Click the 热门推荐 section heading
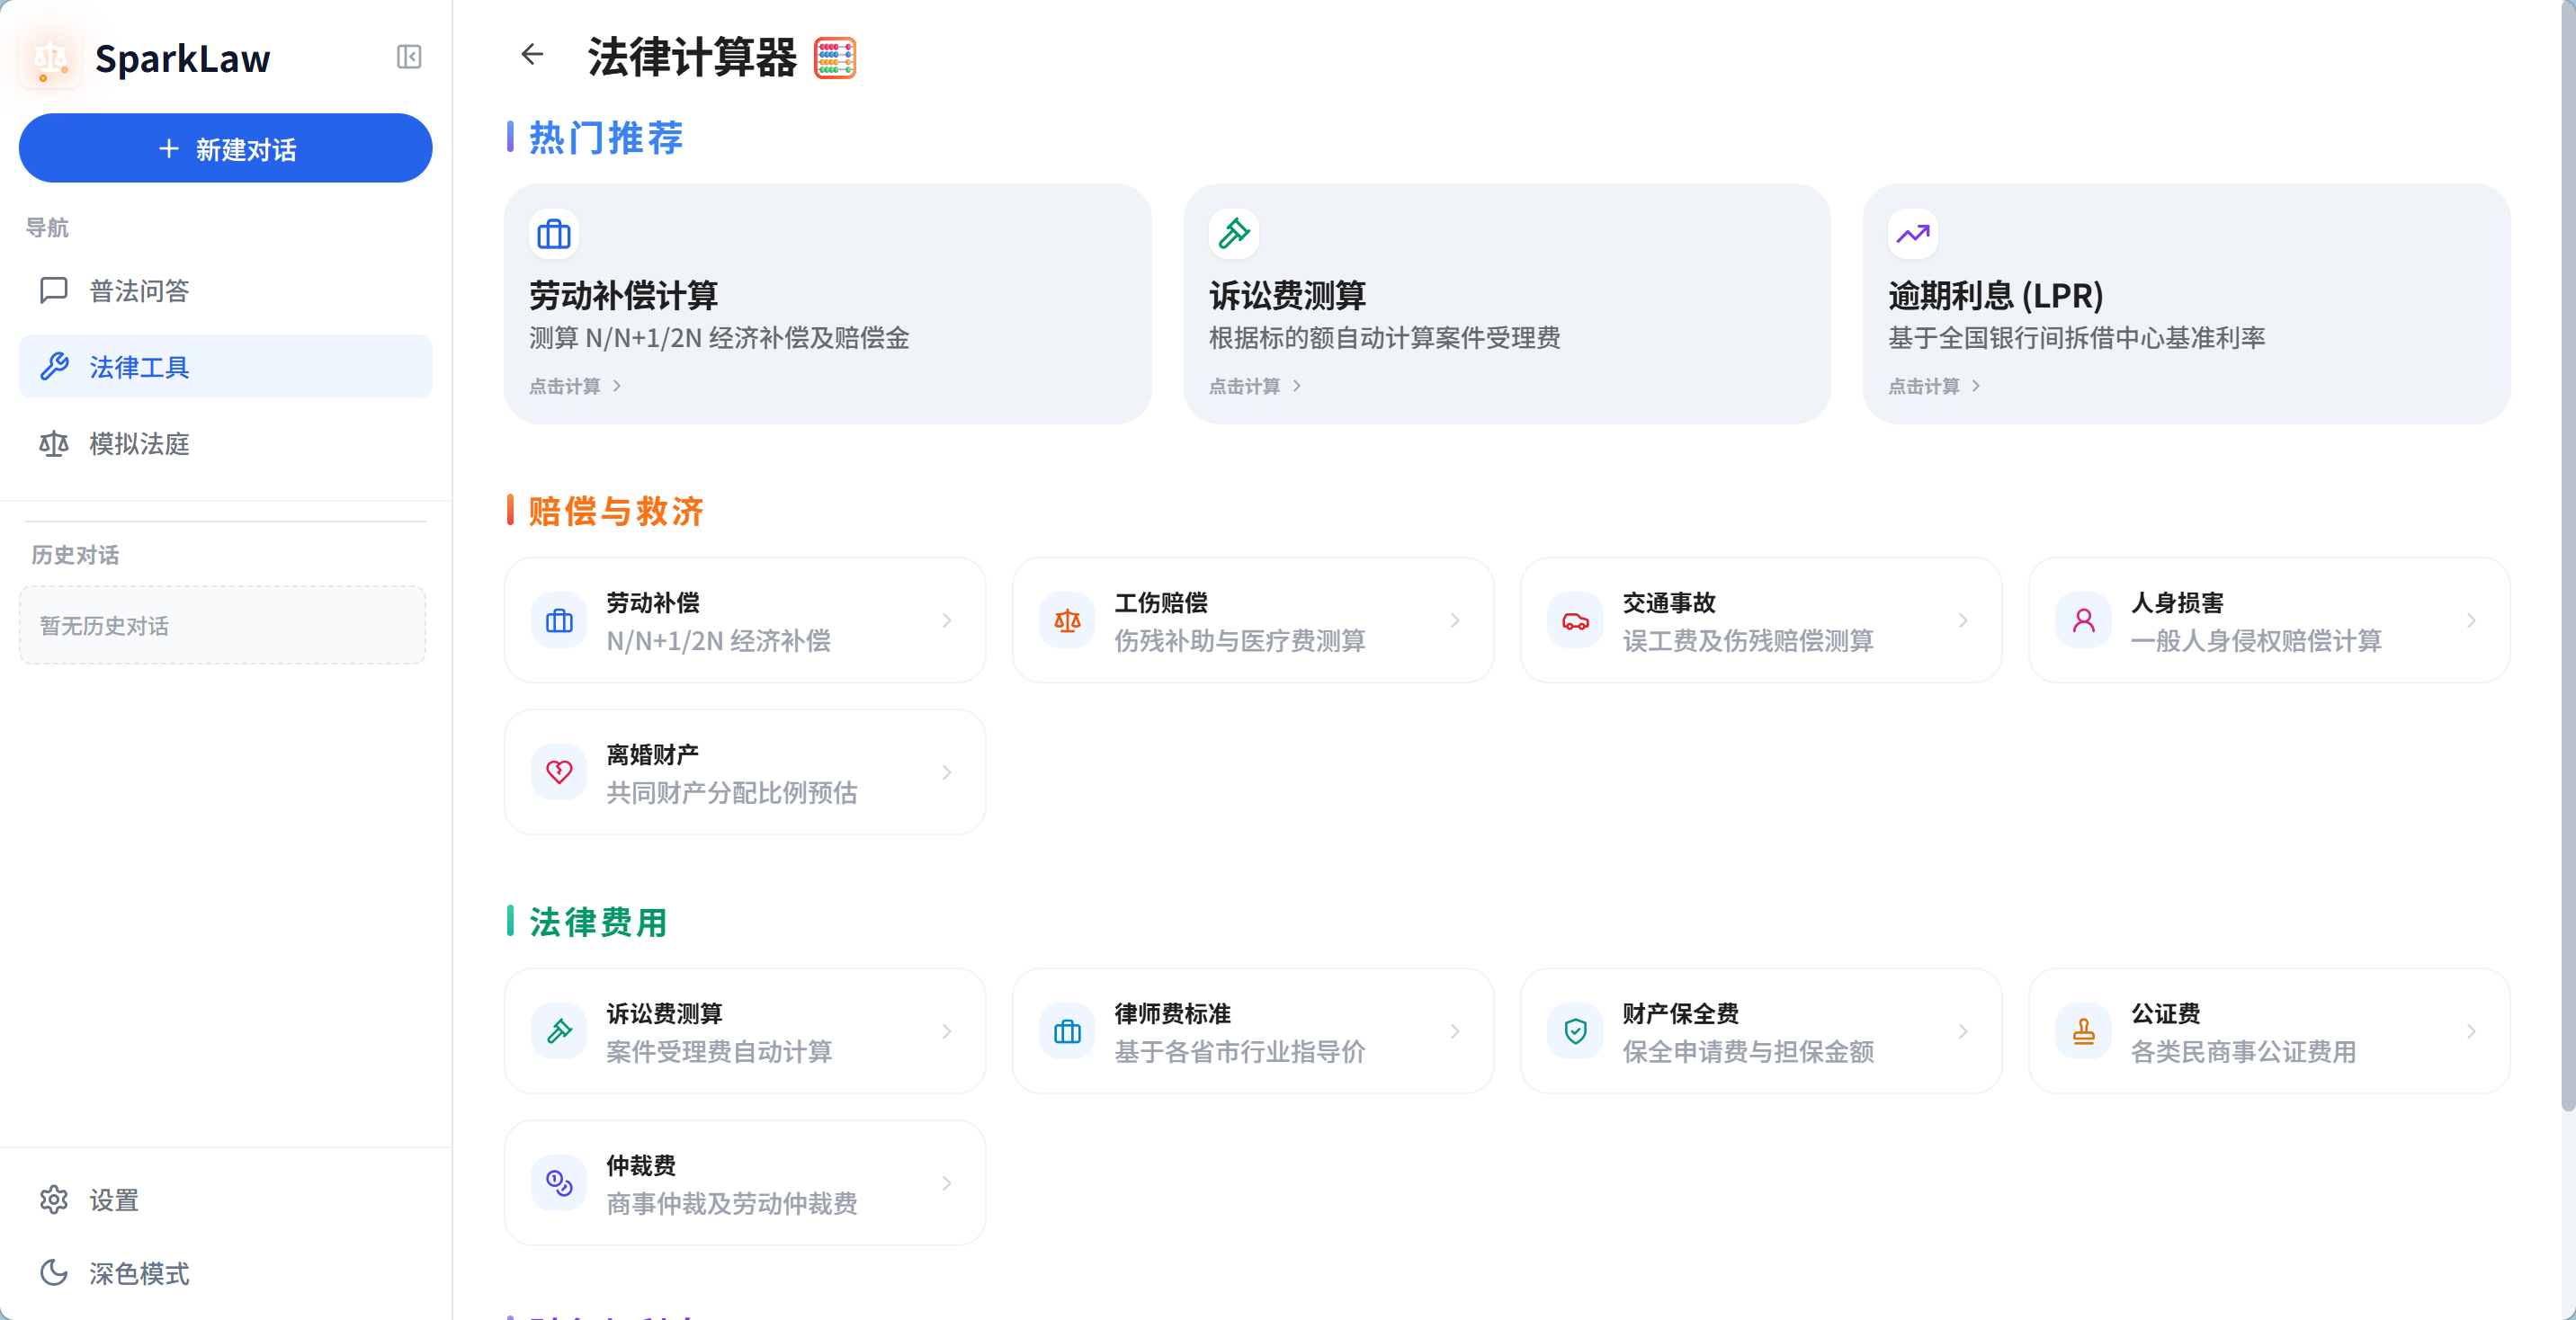2576x1320 pixels. click(606, 138)
